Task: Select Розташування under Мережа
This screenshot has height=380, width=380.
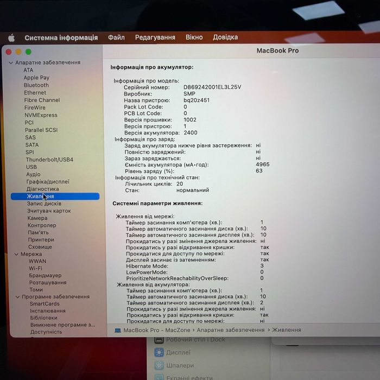Action: tap(48, 283)
